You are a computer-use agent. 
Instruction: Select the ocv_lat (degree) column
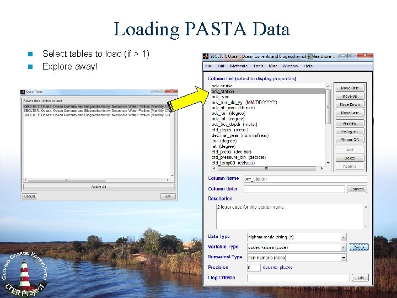pos(269,119)
